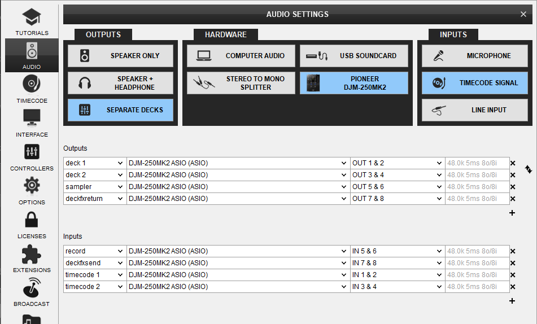Viewport: 537px width, 324px height.
Task: Open the sampler output type dropdown
Action: [95, 187]
